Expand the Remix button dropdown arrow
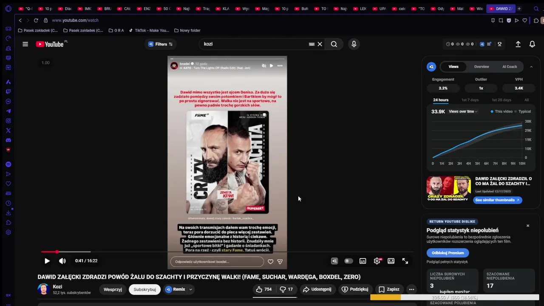The image size is (544, 306). tap(190, 289)
